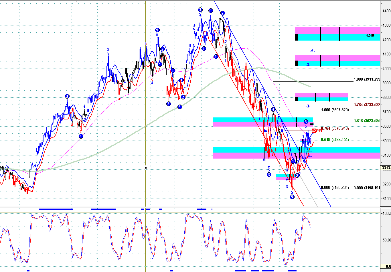391x272 pixels.
Task: Click the 0.000 (3158.191 Fibonacci label
Action: [x=367, y=188]
